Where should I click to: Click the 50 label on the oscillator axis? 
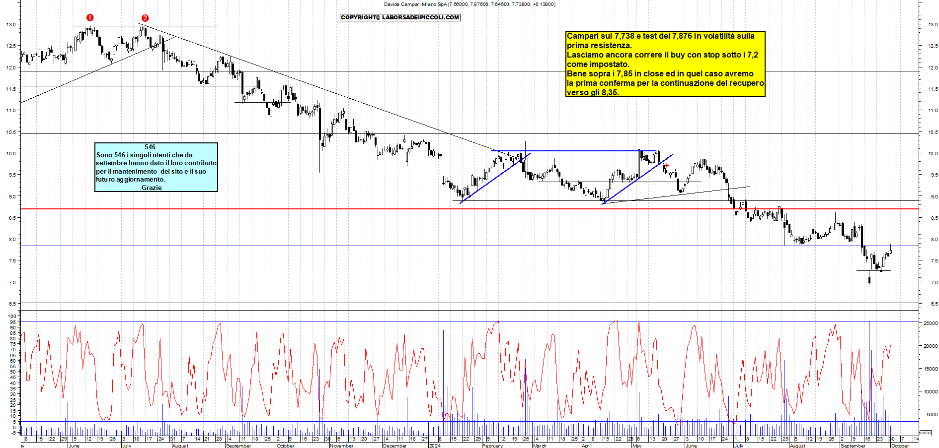pos(13,372)
